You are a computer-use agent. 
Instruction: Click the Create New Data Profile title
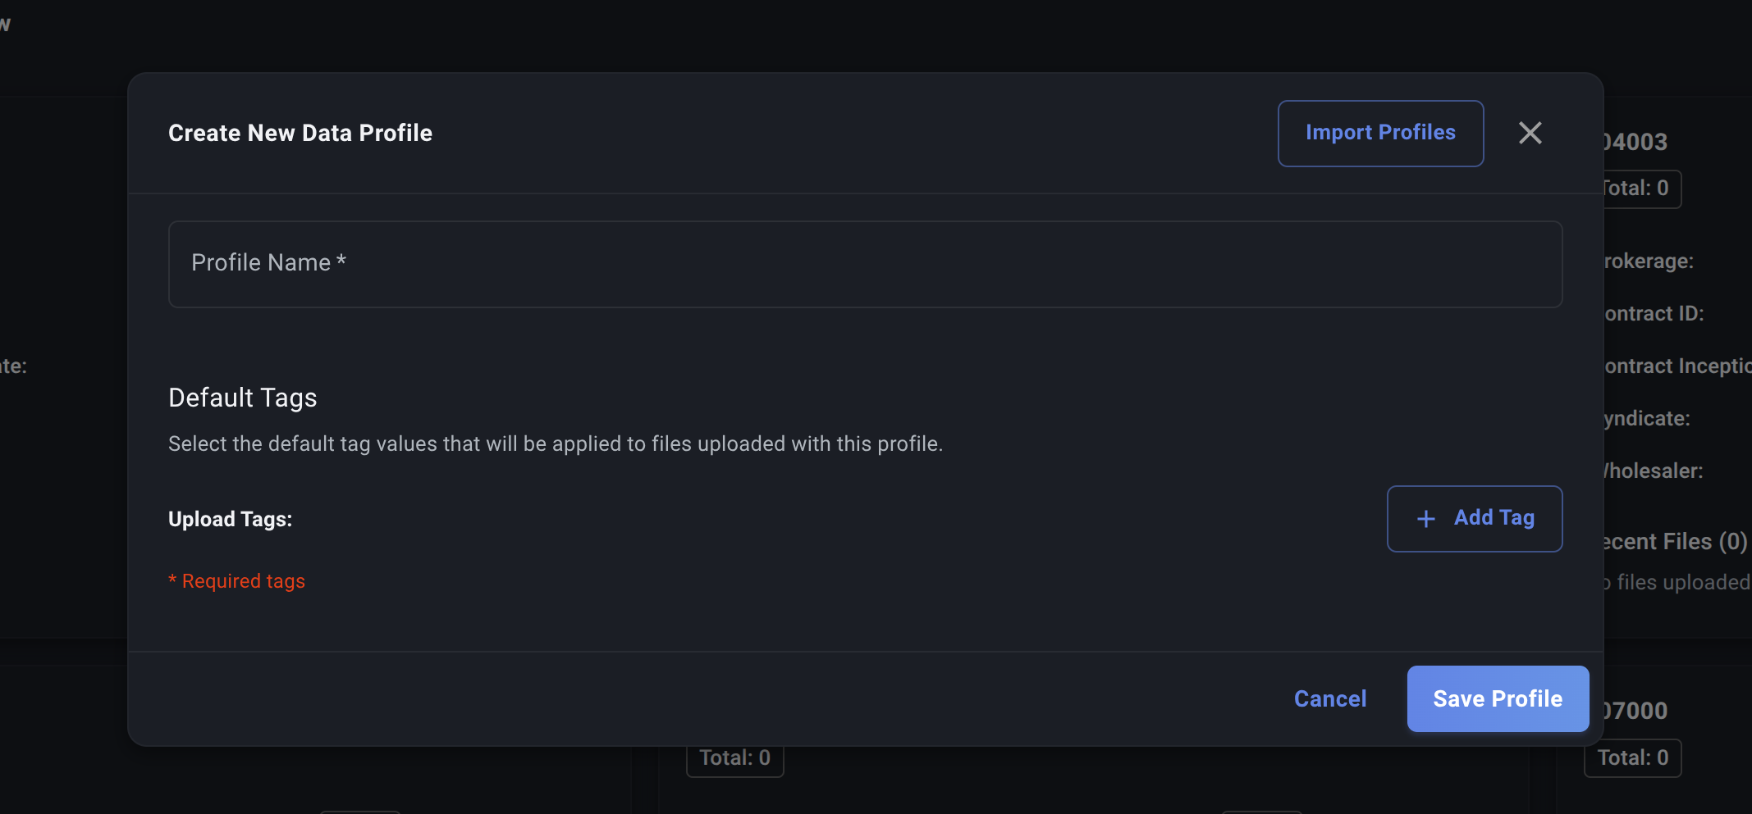tap(300, 133)
